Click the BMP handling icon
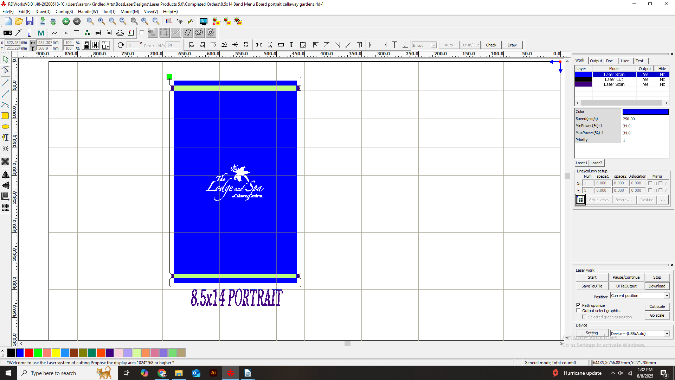This screenshot has width=675, height=380. coord(65,33)
